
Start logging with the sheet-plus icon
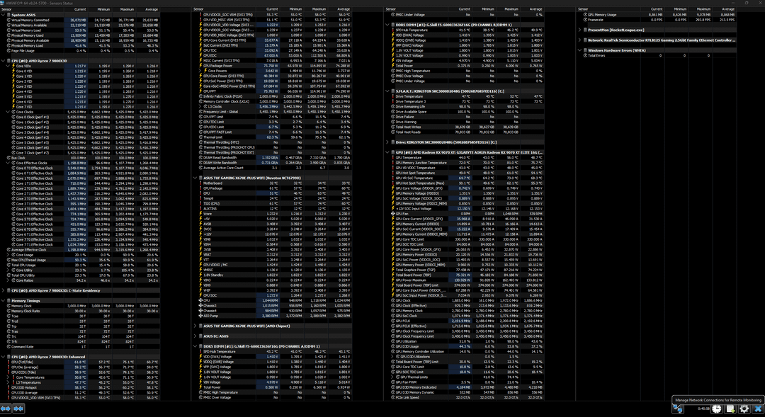(730, 409)
